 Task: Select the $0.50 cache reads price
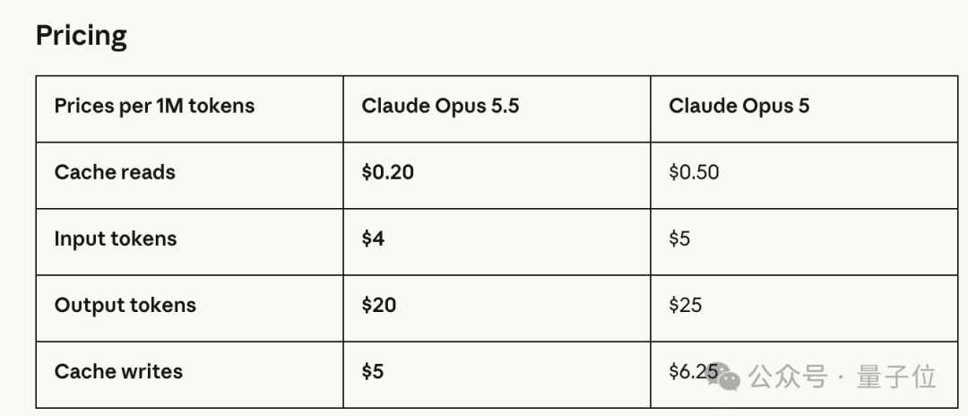pyautogui.click(x=694, y=172)
